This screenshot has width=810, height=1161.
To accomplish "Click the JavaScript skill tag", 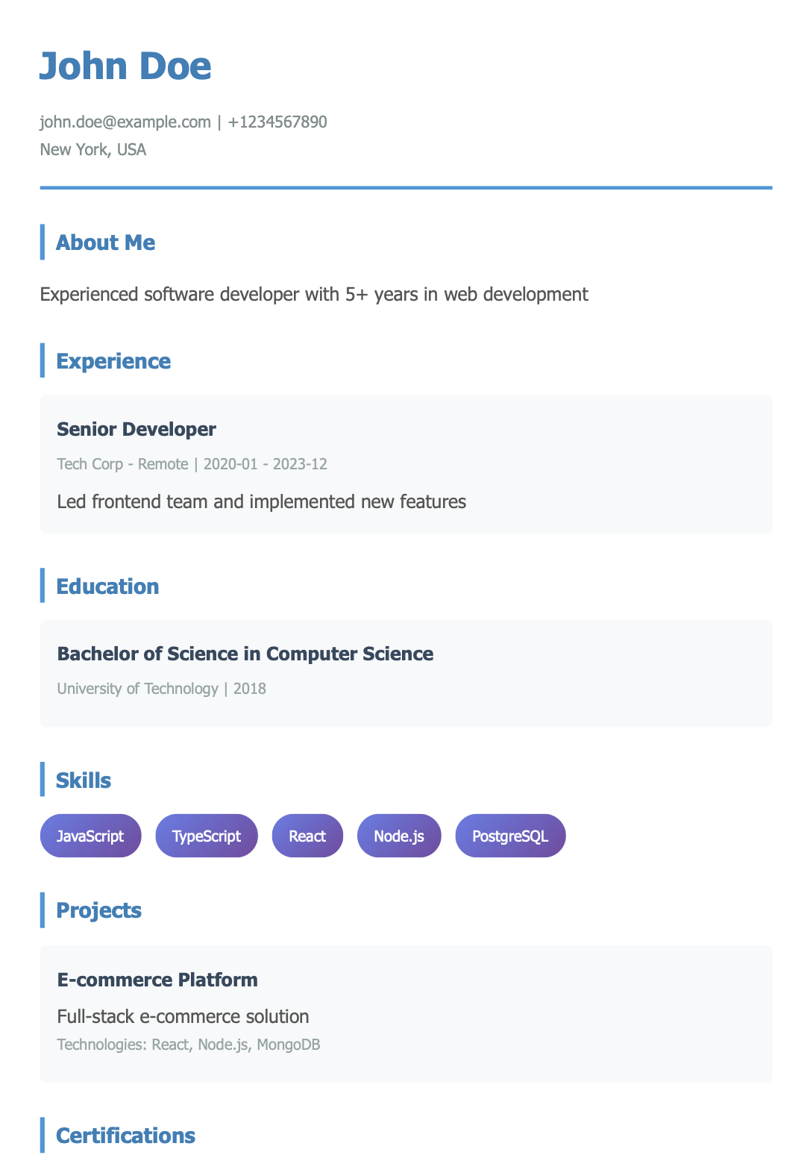I will [90, 836].
